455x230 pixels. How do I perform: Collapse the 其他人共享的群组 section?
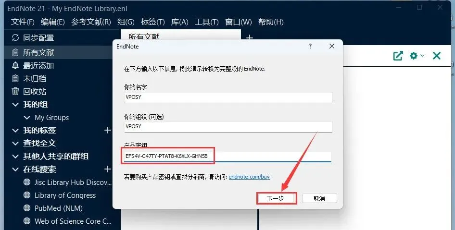[15, 157]
